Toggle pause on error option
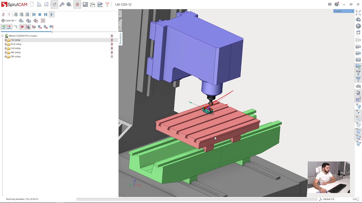362x203 pixels. [x=51, y=27]
